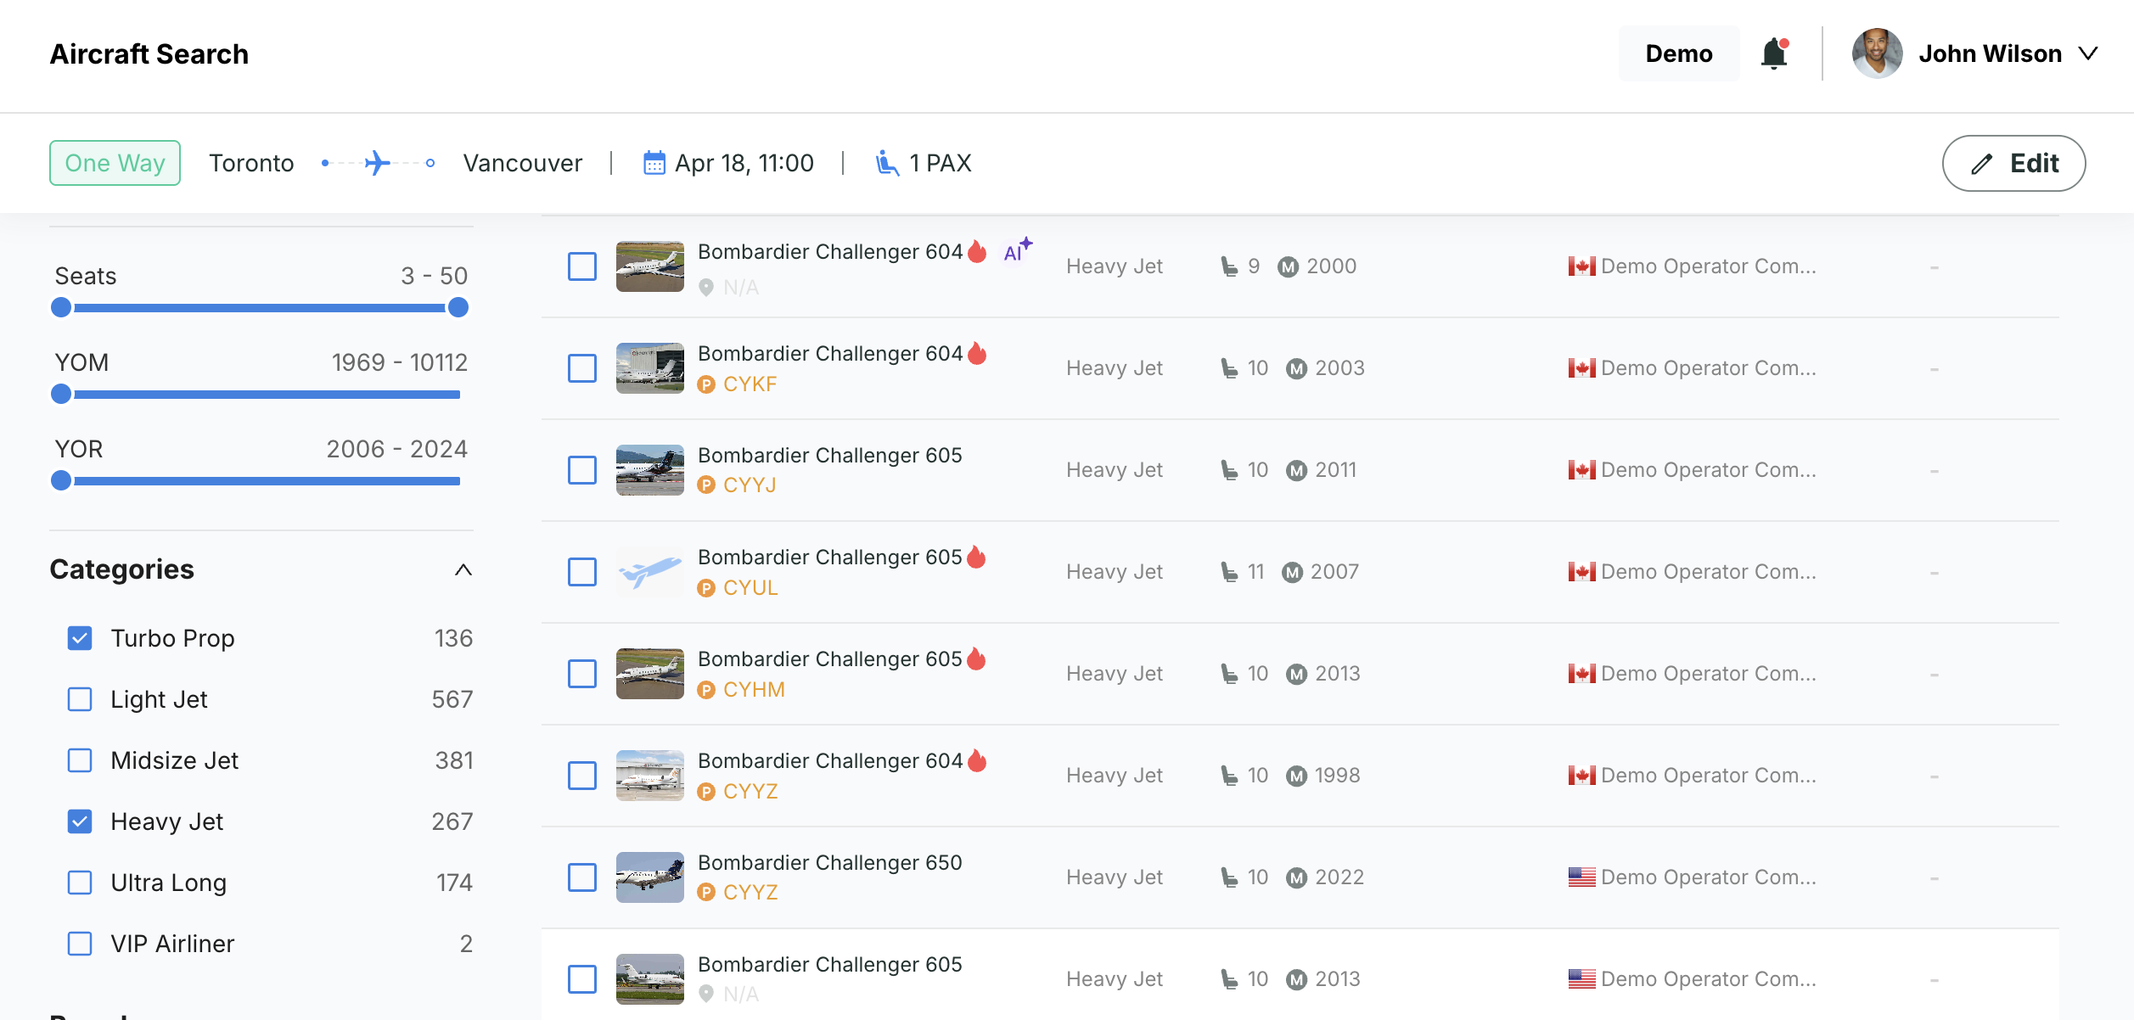Click the seat icon in the 2003 aircraft row
Screen dimensions: 2134x1020
[1229, 368]
